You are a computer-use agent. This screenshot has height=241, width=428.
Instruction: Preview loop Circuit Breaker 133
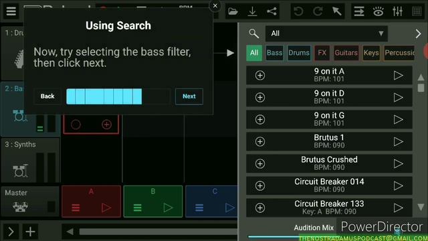pyautogui.click(x=399, y=208)
